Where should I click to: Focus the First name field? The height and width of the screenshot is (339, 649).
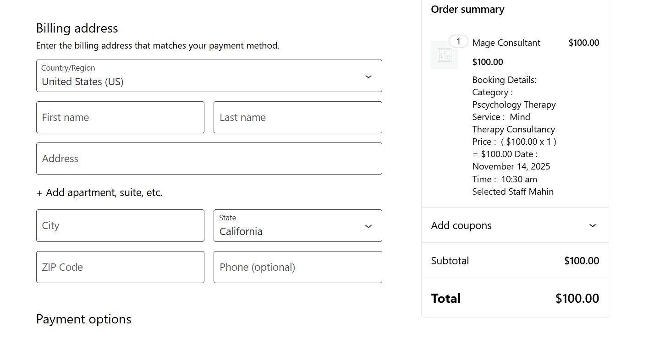pyautogui.click(x=120, y=117)
